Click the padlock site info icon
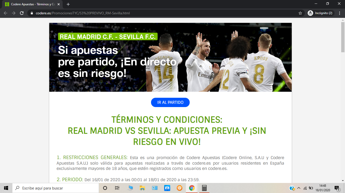The height and width of the screenshot is (193, 345). [x=32, y=13]
